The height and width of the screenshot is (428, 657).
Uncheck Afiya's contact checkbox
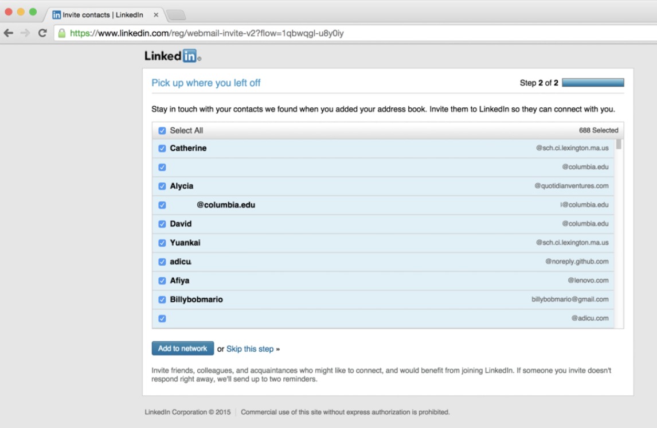coord(162,281)
